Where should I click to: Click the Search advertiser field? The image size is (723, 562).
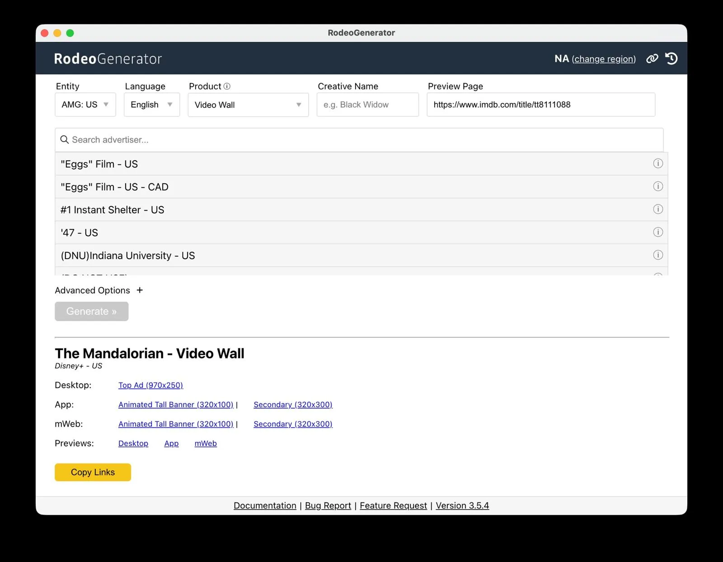(359, 140)
